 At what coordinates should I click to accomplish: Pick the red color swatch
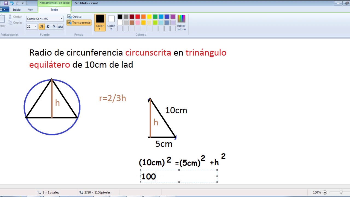tap(138, 17)
